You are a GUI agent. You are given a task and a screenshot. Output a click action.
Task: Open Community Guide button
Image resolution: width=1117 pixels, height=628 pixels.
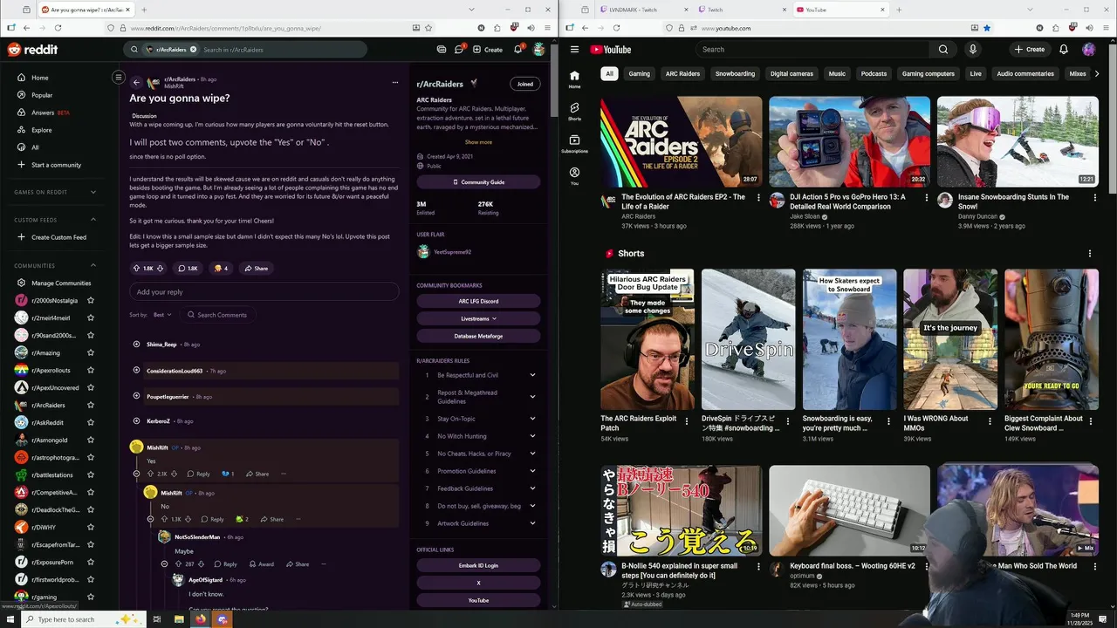tap(478, 182)
